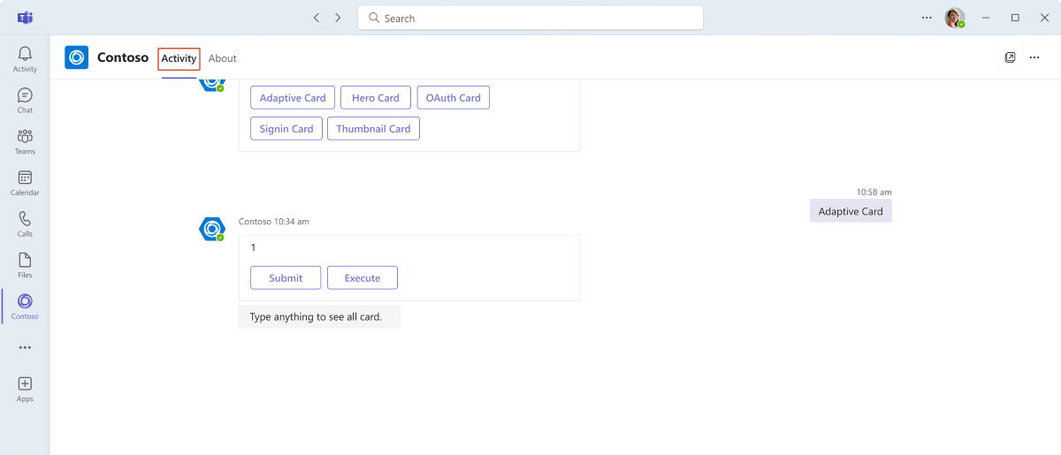Click the OAuth Card button
Screen dimensions: 1061x455
tap(454, 98)
